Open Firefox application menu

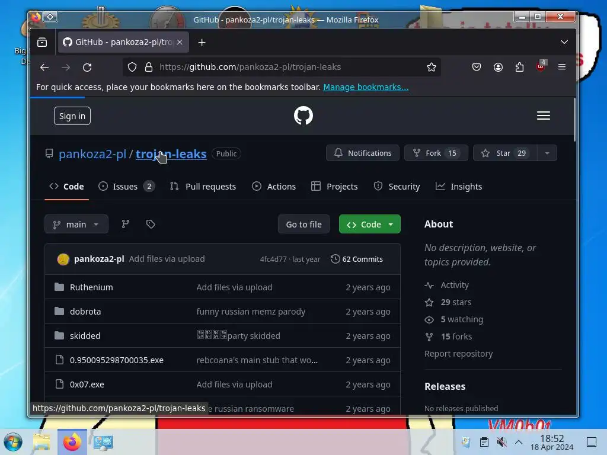(x=562, y=67)
